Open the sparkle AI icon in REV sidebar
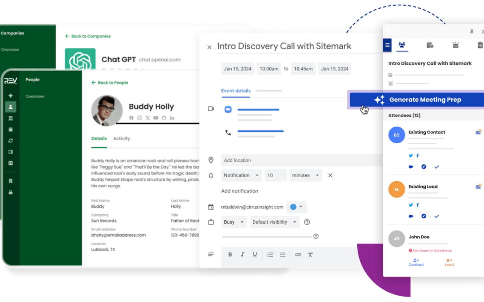Image resolution: width=484 pixels, height=302 pixels. [x=10, y=96]
